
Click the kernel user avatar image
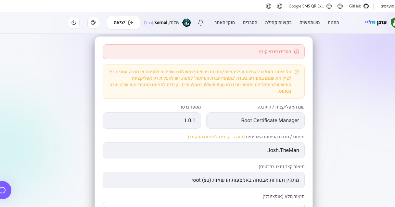click(x=186, y=23)
